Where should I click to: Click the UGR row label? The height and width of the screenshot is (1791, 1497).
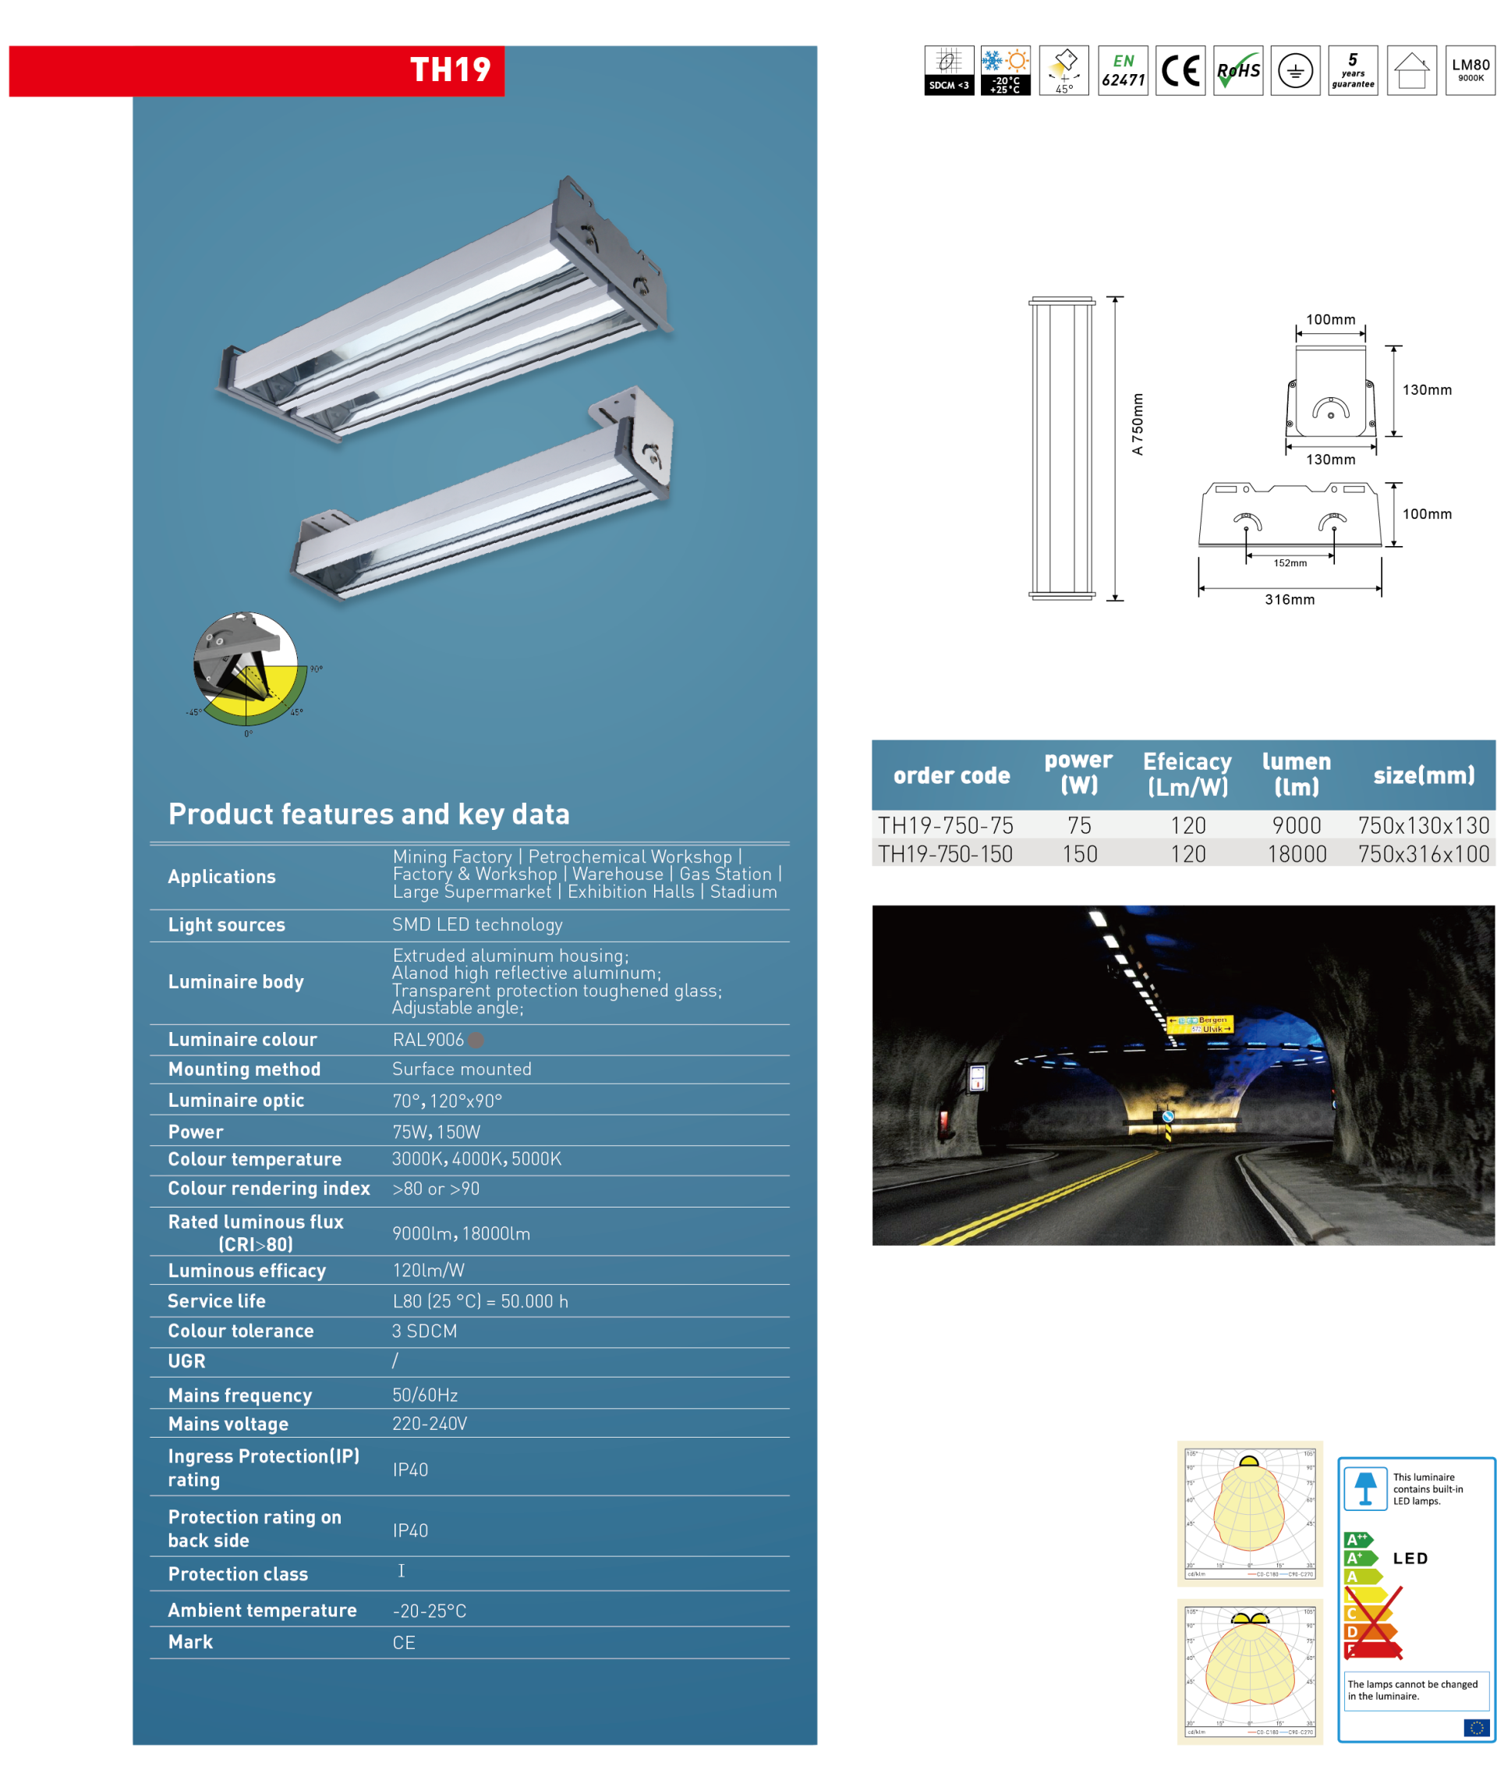click(186, 1361)
